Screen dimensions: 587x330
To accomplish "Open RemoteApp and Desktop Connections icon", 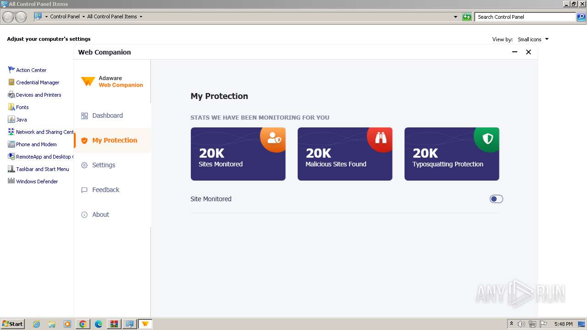I will click(11, 156).
